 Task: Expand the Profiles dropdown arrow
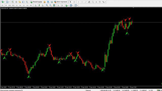pos(9,2)
